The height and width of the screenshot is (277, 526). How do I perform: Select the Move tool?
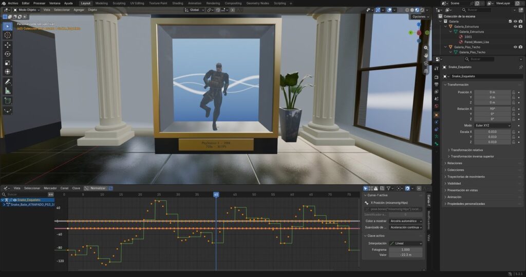pos(7,45)
